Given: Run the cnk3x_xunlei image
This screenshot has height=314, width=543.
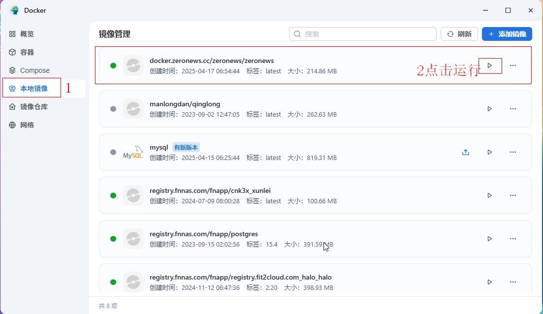Looking at the screenshot, I should (x=490, y=195).
